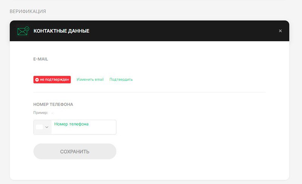Click the 'ВЕРИФИКАЦИЯ' section heading
The image size is (302, 184).
28,11
